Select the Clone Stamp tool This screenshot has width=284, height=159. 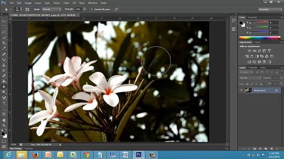[x=4, y=65]
